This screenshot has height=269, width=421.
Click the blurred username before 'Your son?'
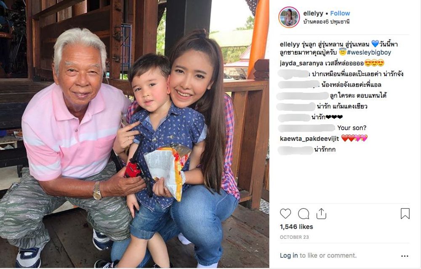[306, 128]
